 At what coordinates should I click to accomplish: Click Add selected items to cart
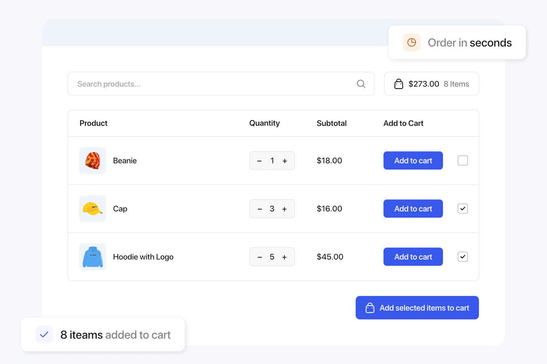point(417,308)
